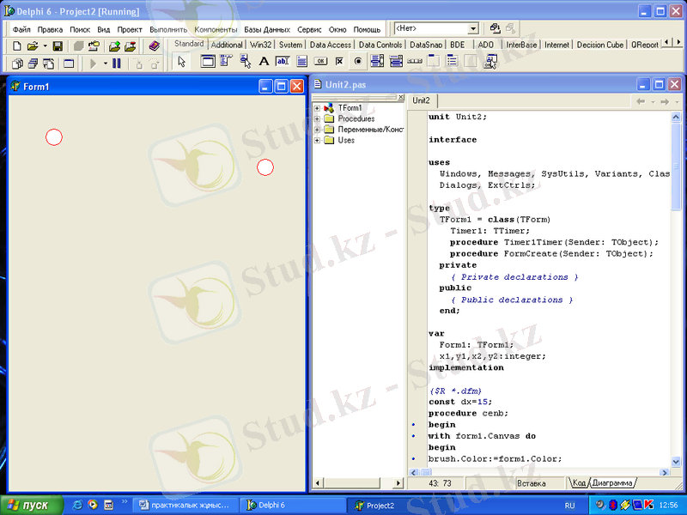Select the RadioButton component in palette
This screenshot has width=687, height=515.
click(358, 62)
